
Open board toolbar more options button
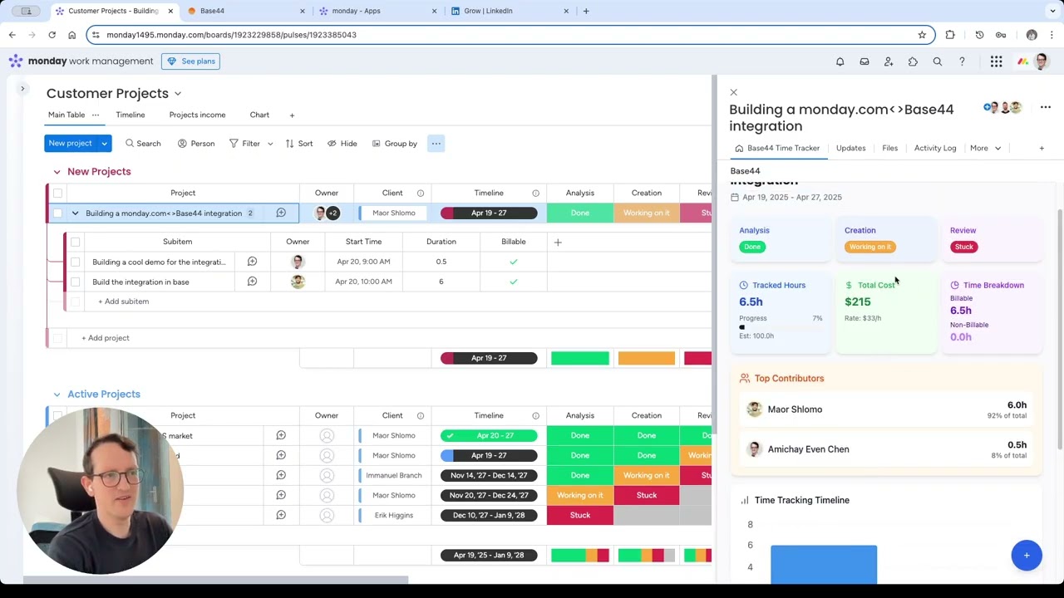[x=436, y=144]
